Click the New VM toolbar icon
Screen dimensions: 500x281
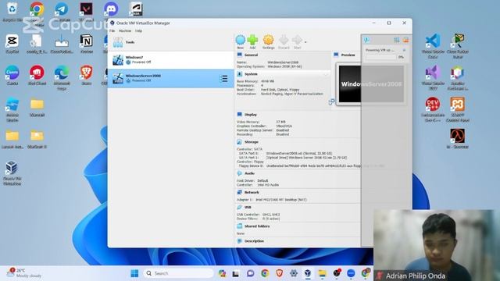pyautogui.click(x=240, y=41)
